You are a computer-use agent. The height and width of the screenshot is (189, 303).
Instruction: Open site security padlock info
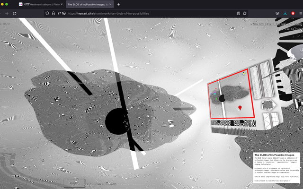[x=53, y=13]
